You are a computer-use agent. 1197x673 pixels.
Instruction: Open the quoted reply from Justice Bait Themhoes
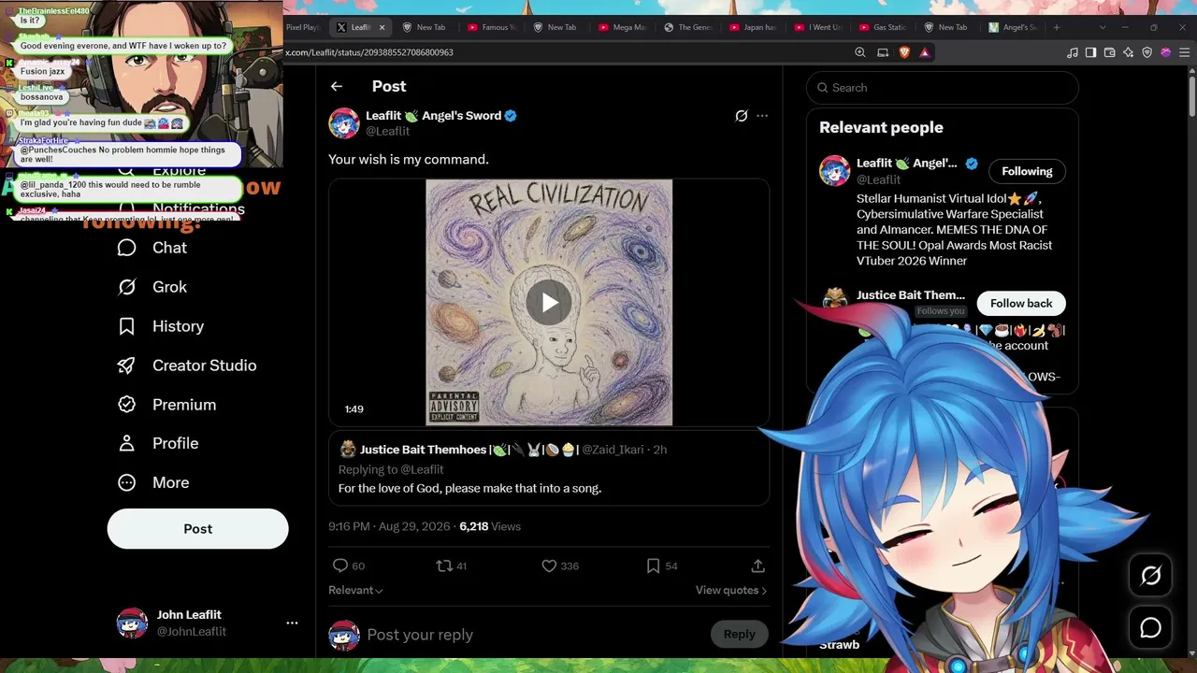pos(549,468)
